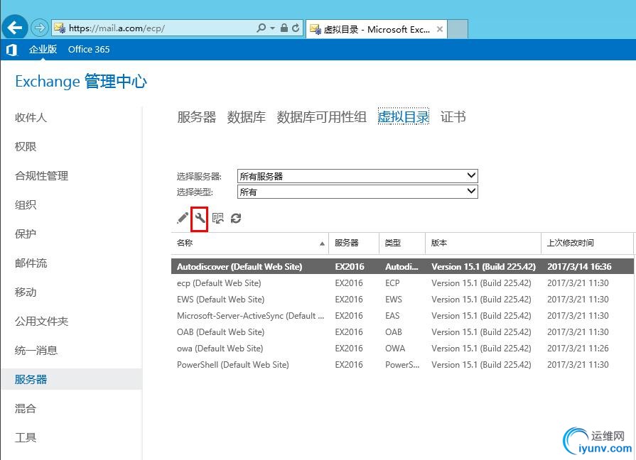Viewport: 636px width, 460px height.
Task: Click the EAS type cell
Action: click(x=392, y=316)
